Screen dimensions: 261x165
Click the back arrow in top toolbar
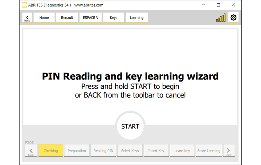click(27, 18)
